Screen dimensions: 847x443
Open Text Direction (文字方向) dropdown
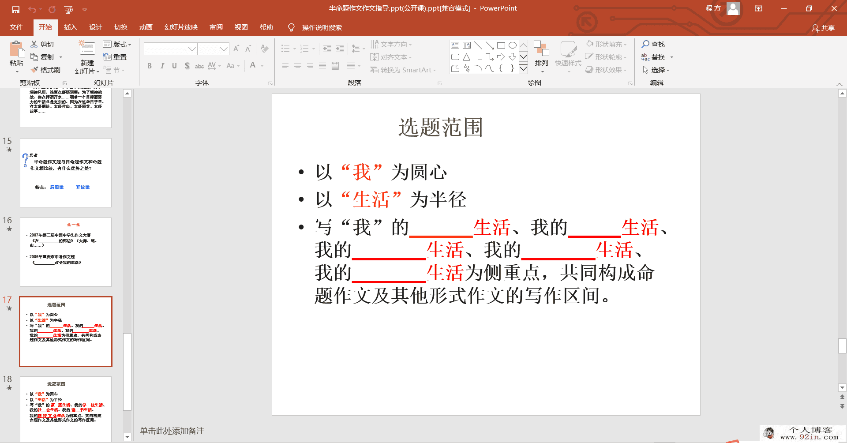[x=391, y=44]
